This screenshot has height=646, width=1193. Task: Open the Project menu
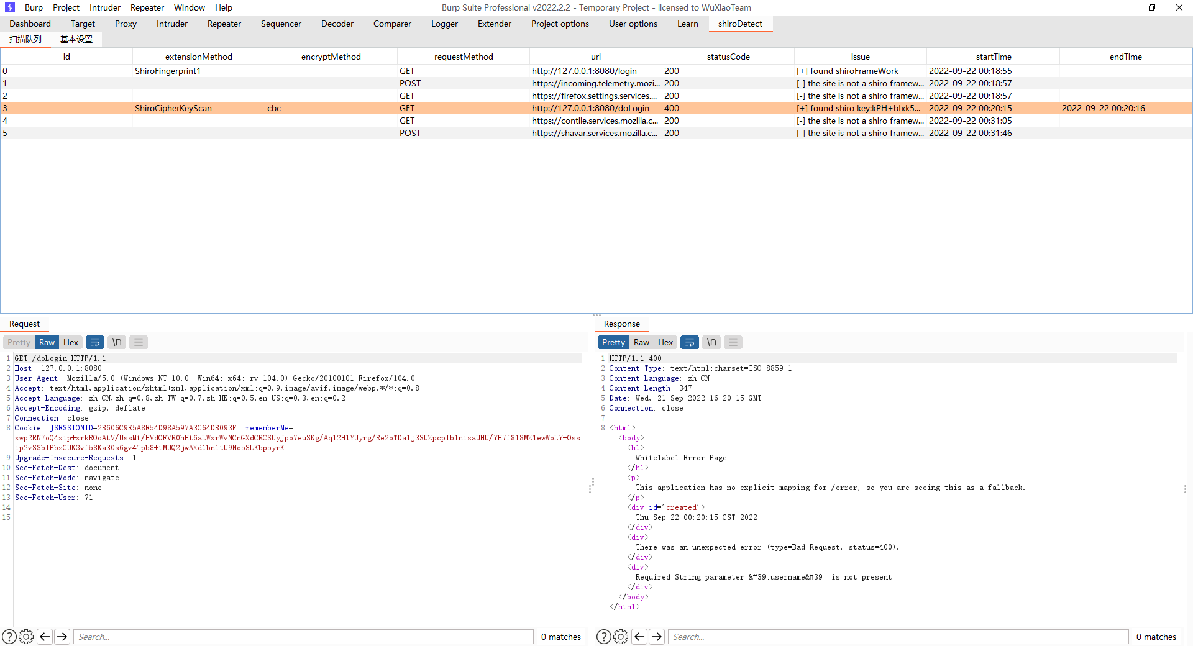click(66, 7)
